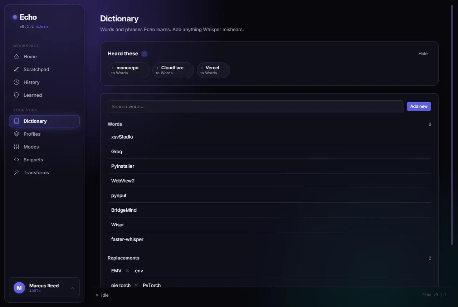Click the Dictionary book icon
The image size is (458, 307).
(x=16, y=121)
